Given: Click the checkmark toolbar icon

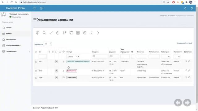Looking at the screenshot, I should 51,33.
